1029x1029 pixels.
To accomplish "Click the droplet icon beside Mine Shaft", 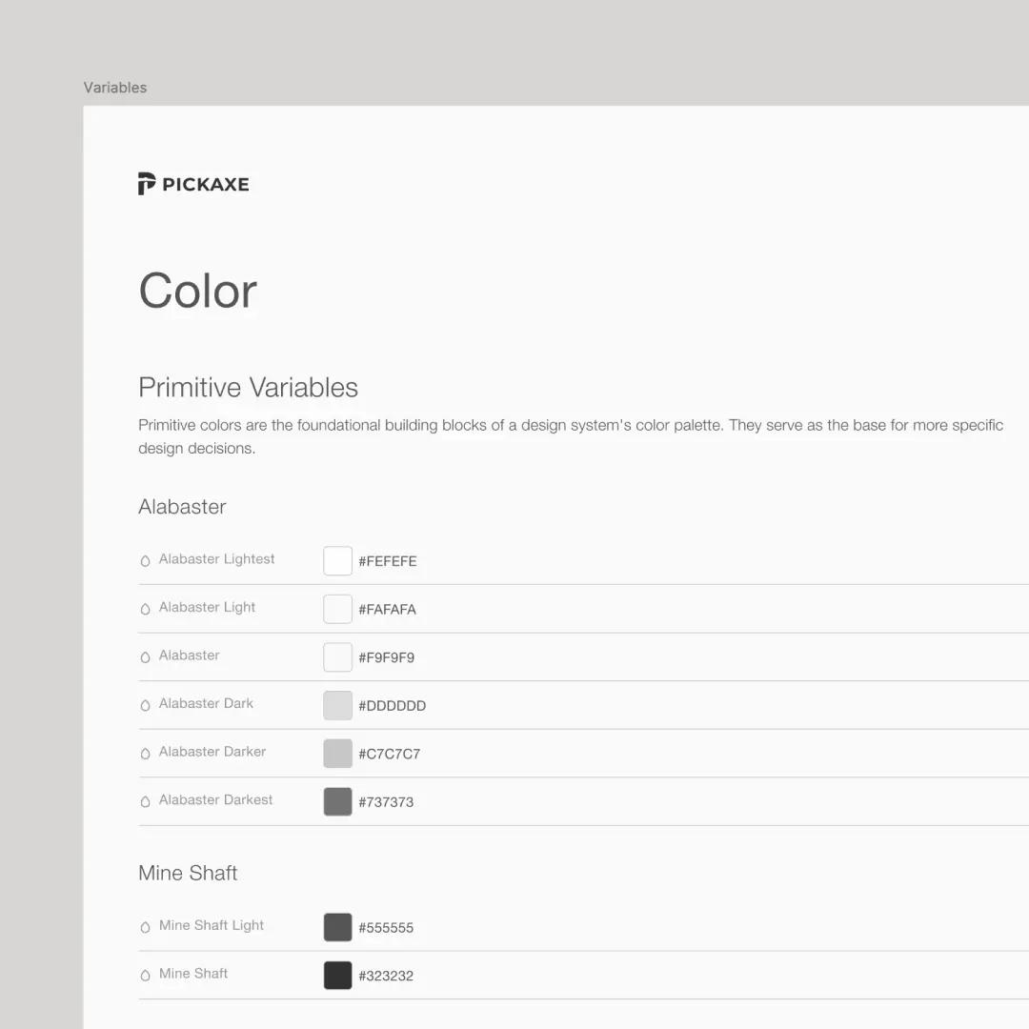I will point(145,976).
